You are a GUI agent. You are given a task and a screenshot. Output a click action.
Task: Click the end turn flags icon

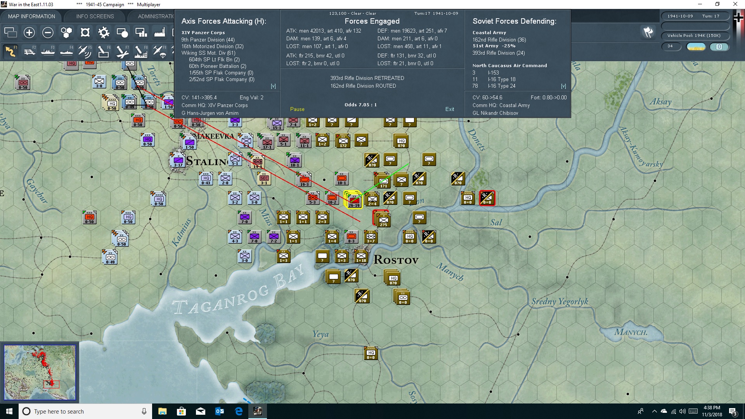648,32
